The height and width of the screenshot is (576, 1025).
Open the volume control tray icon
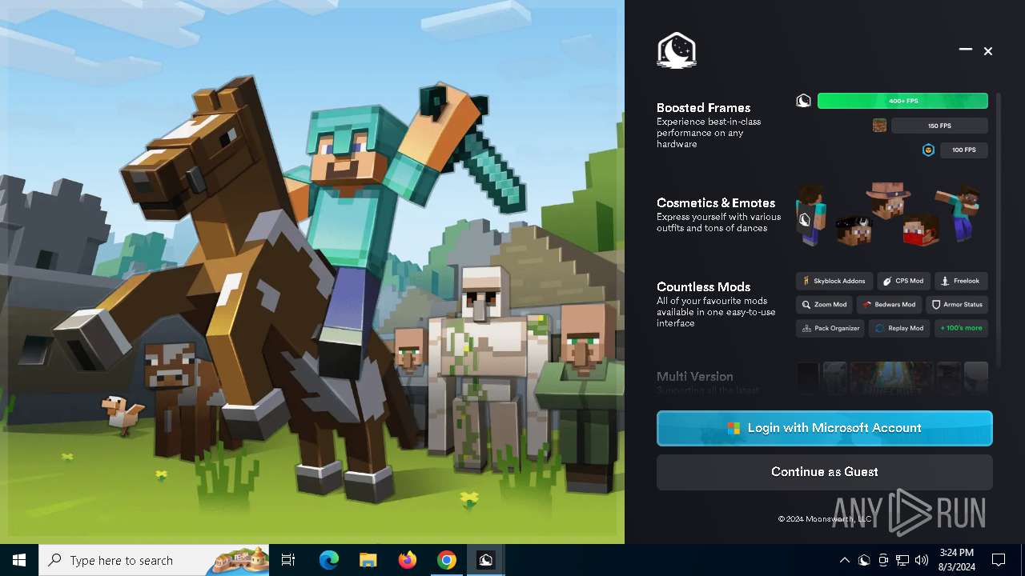(922, 560)
